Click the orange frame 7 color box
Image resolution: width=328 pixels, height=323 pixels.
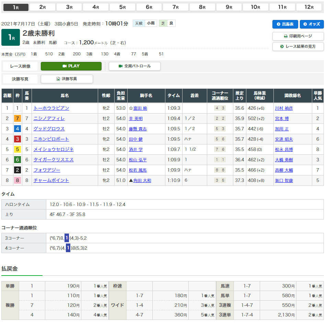tap(17, 118)
